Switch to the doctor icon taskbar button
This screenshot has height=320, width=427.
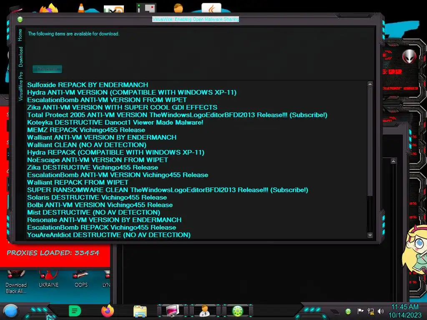click(205, 311)
